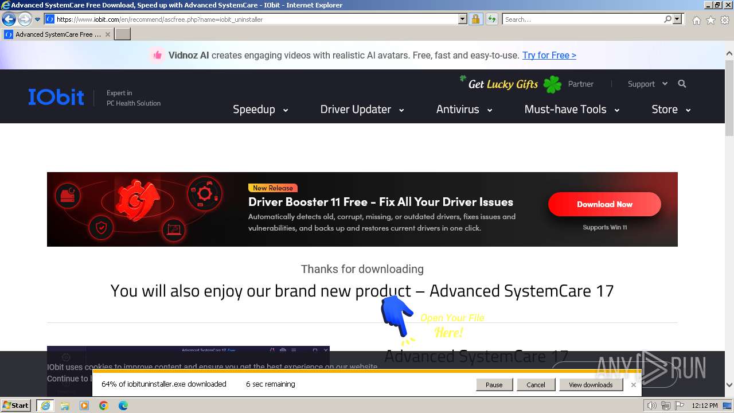Click the IE Forward navigation arrow
This screenshot has width=734, height=413.
pos(25,20)
